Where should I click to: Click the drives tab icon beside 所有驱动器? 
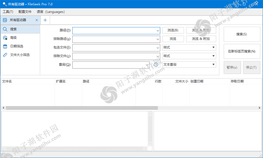[5, 20]
